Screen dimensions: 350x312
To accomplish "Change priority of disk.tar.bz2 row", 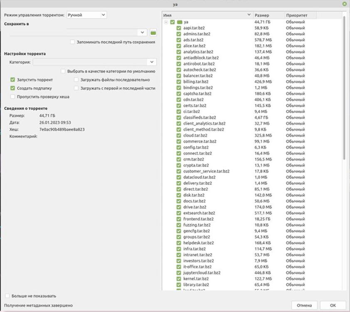I will (295, 195).
